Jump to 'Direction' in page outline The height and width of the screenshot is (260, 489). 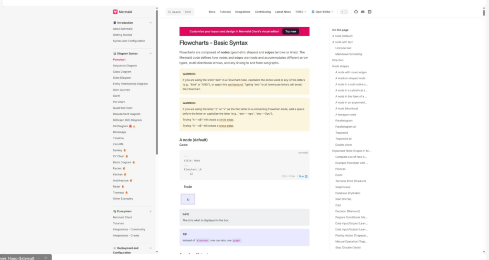coord(338,60)
